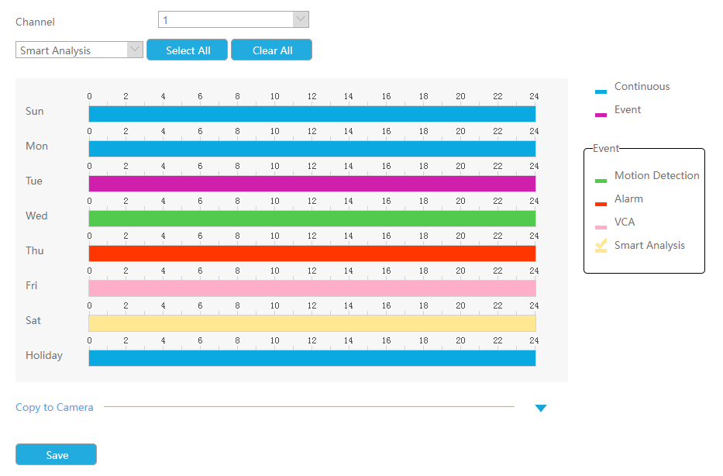Click the Continuous legend label
Image resolution: width=723 pixels, height=476 pixels.
pyautogui.click(x=642, y=86)
